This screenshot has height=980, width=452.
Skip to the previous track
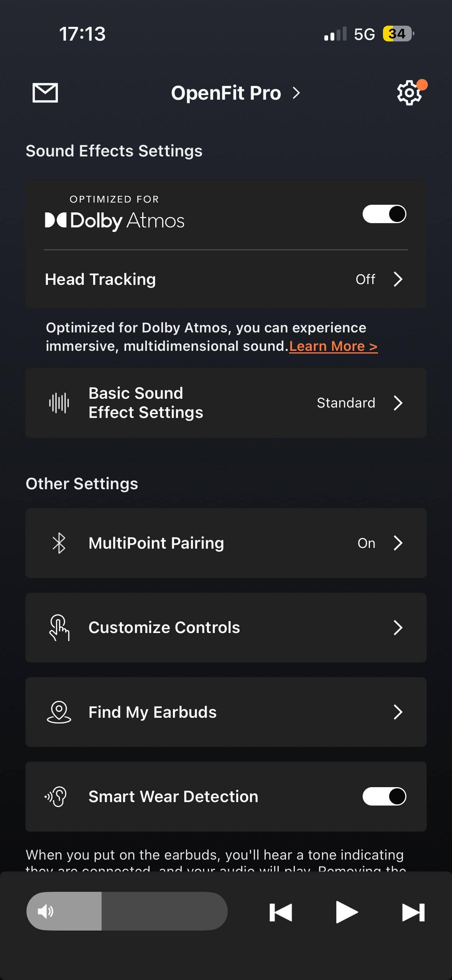point(281,912)
